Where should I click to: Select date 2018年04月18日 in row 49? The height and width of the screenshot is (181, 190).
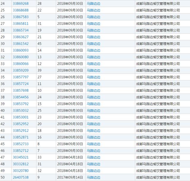click(x=70, y=171)
